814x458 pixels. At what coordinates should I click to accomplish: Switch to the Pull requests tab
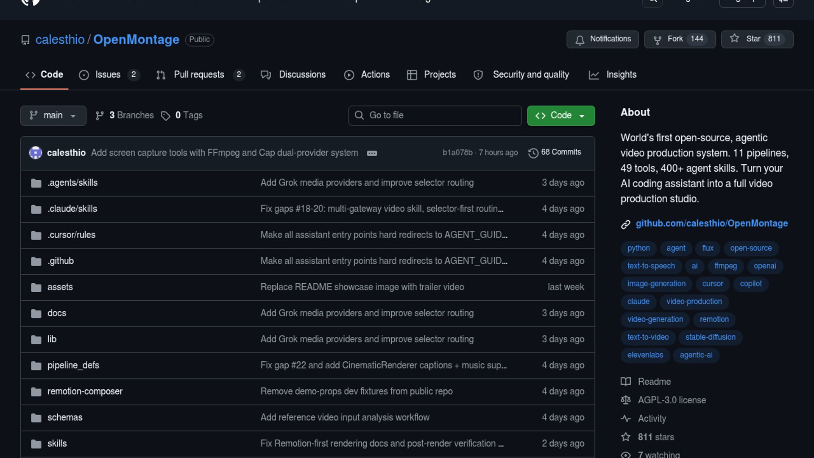[198, 75]
